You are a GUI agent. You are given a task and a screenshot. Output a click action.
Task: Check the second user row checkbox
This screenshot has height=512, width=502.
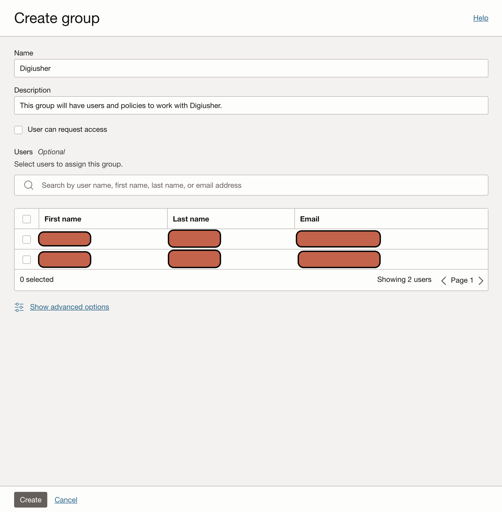coord(27,259)
